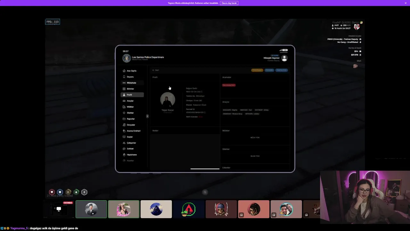The image size is (410, 231).
Task: Open the Çalışanlar employees icon
Action: pos(124,143)
